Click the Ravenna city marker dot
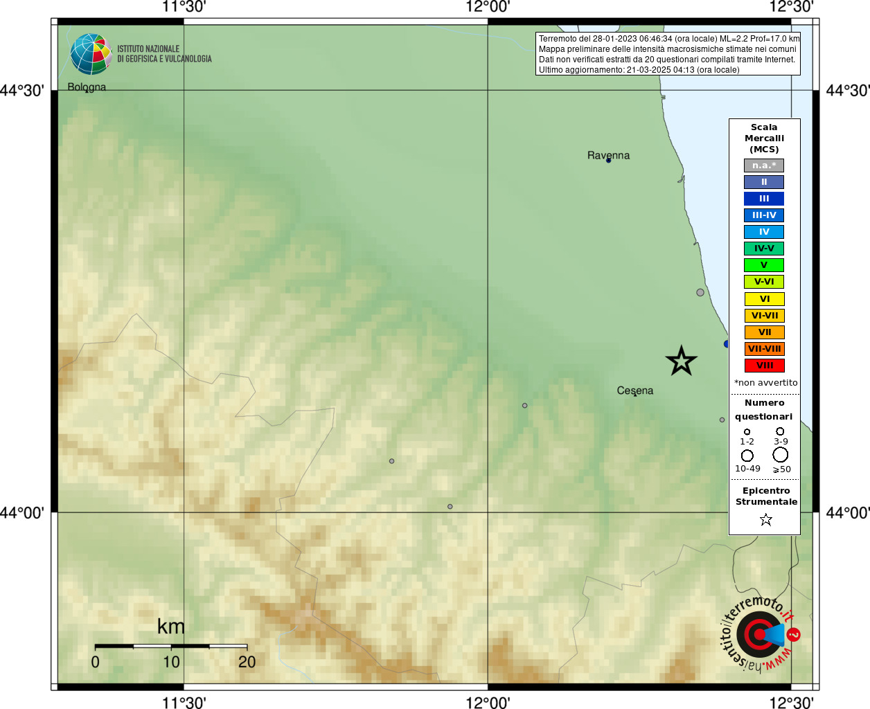The width and height of the screenshot is (870, 709). coord(608,161)
